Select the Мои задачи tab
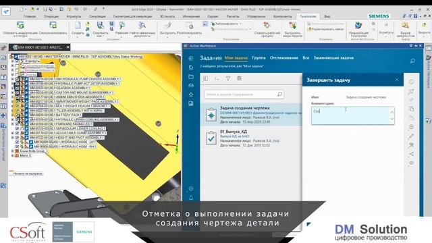The image size is (432, 243). pos(236,58)
